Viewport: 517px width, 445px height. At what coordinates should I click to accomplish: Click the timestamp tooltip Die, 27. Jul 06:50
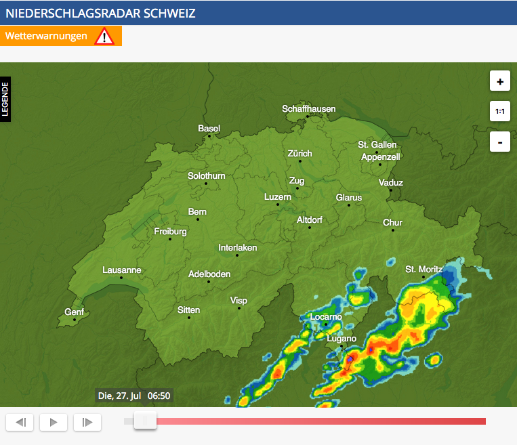[134, 396]
